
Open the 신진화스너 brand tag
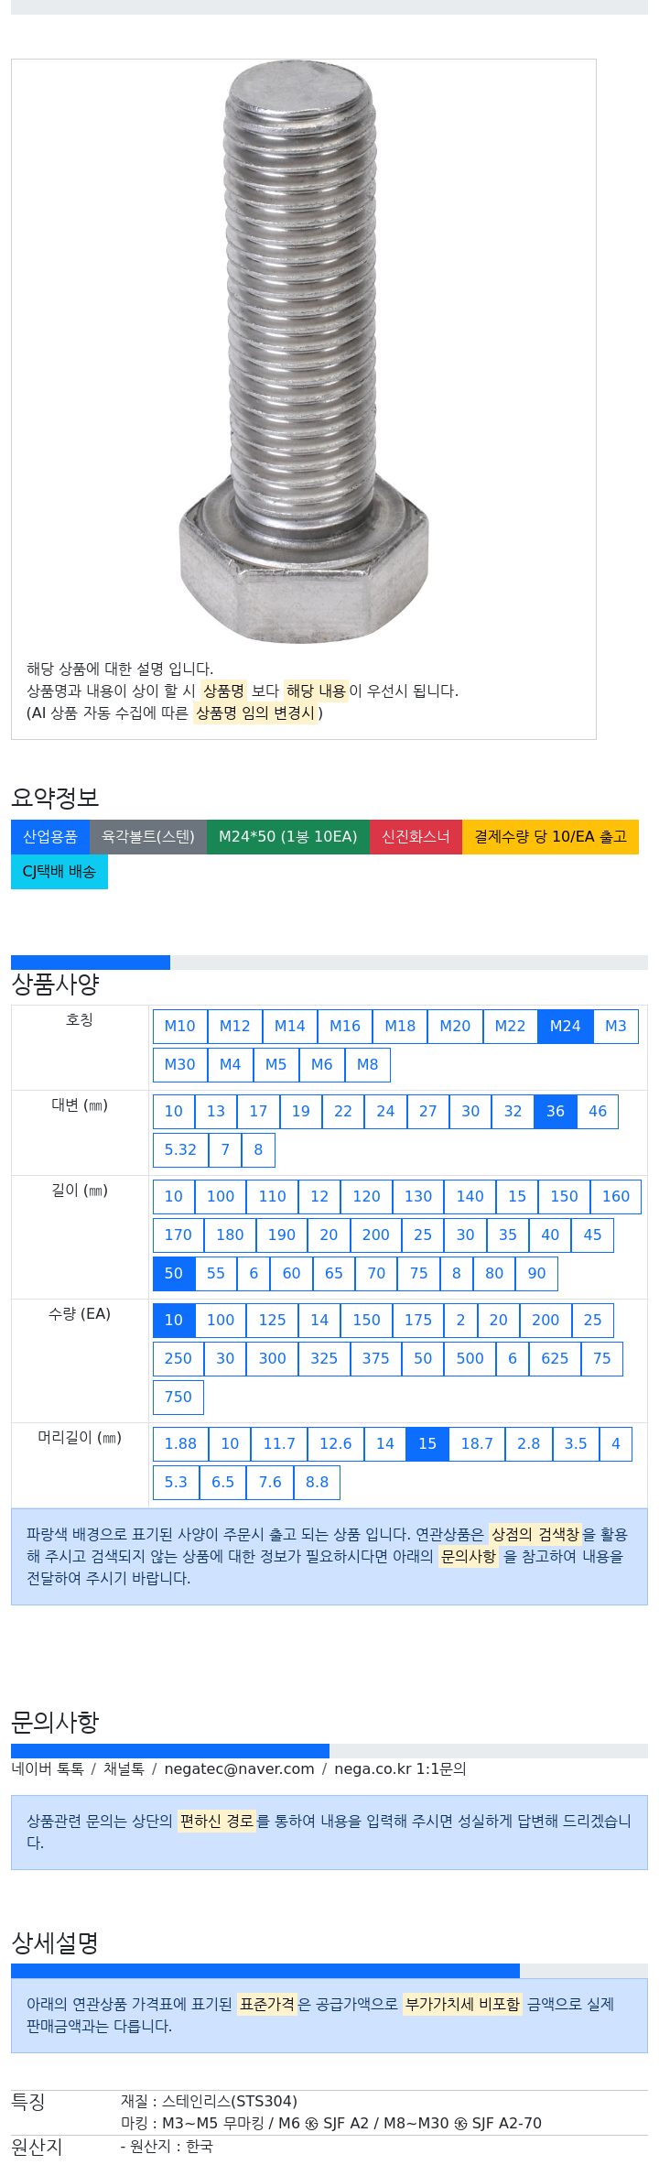pyautogui.click(x=416, y=836)
